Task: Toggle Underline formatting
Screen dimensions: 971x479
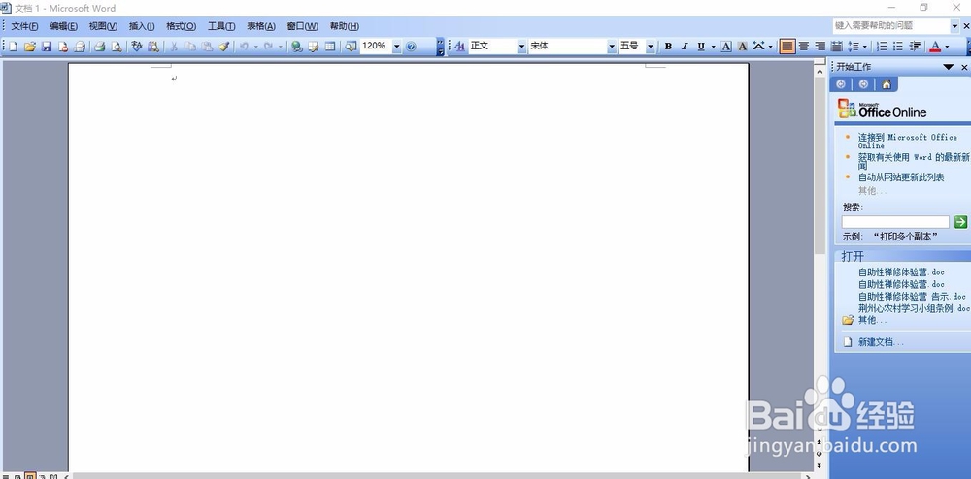Action: (x=701, y=47)
